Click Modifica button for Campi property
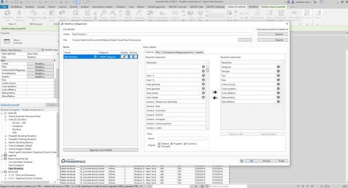 40,63
